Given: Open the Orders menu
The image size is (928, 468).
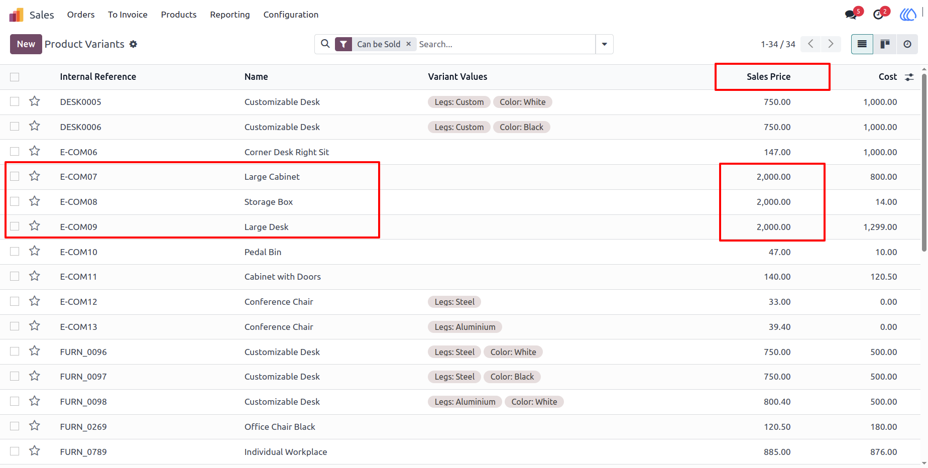Looking at the screenshot, I should (x=81, y=15).
